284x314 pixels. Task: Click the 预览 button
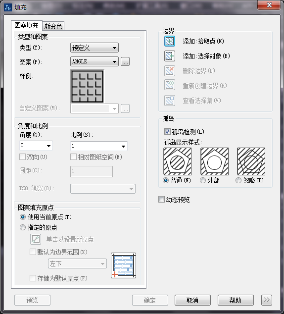32,300
